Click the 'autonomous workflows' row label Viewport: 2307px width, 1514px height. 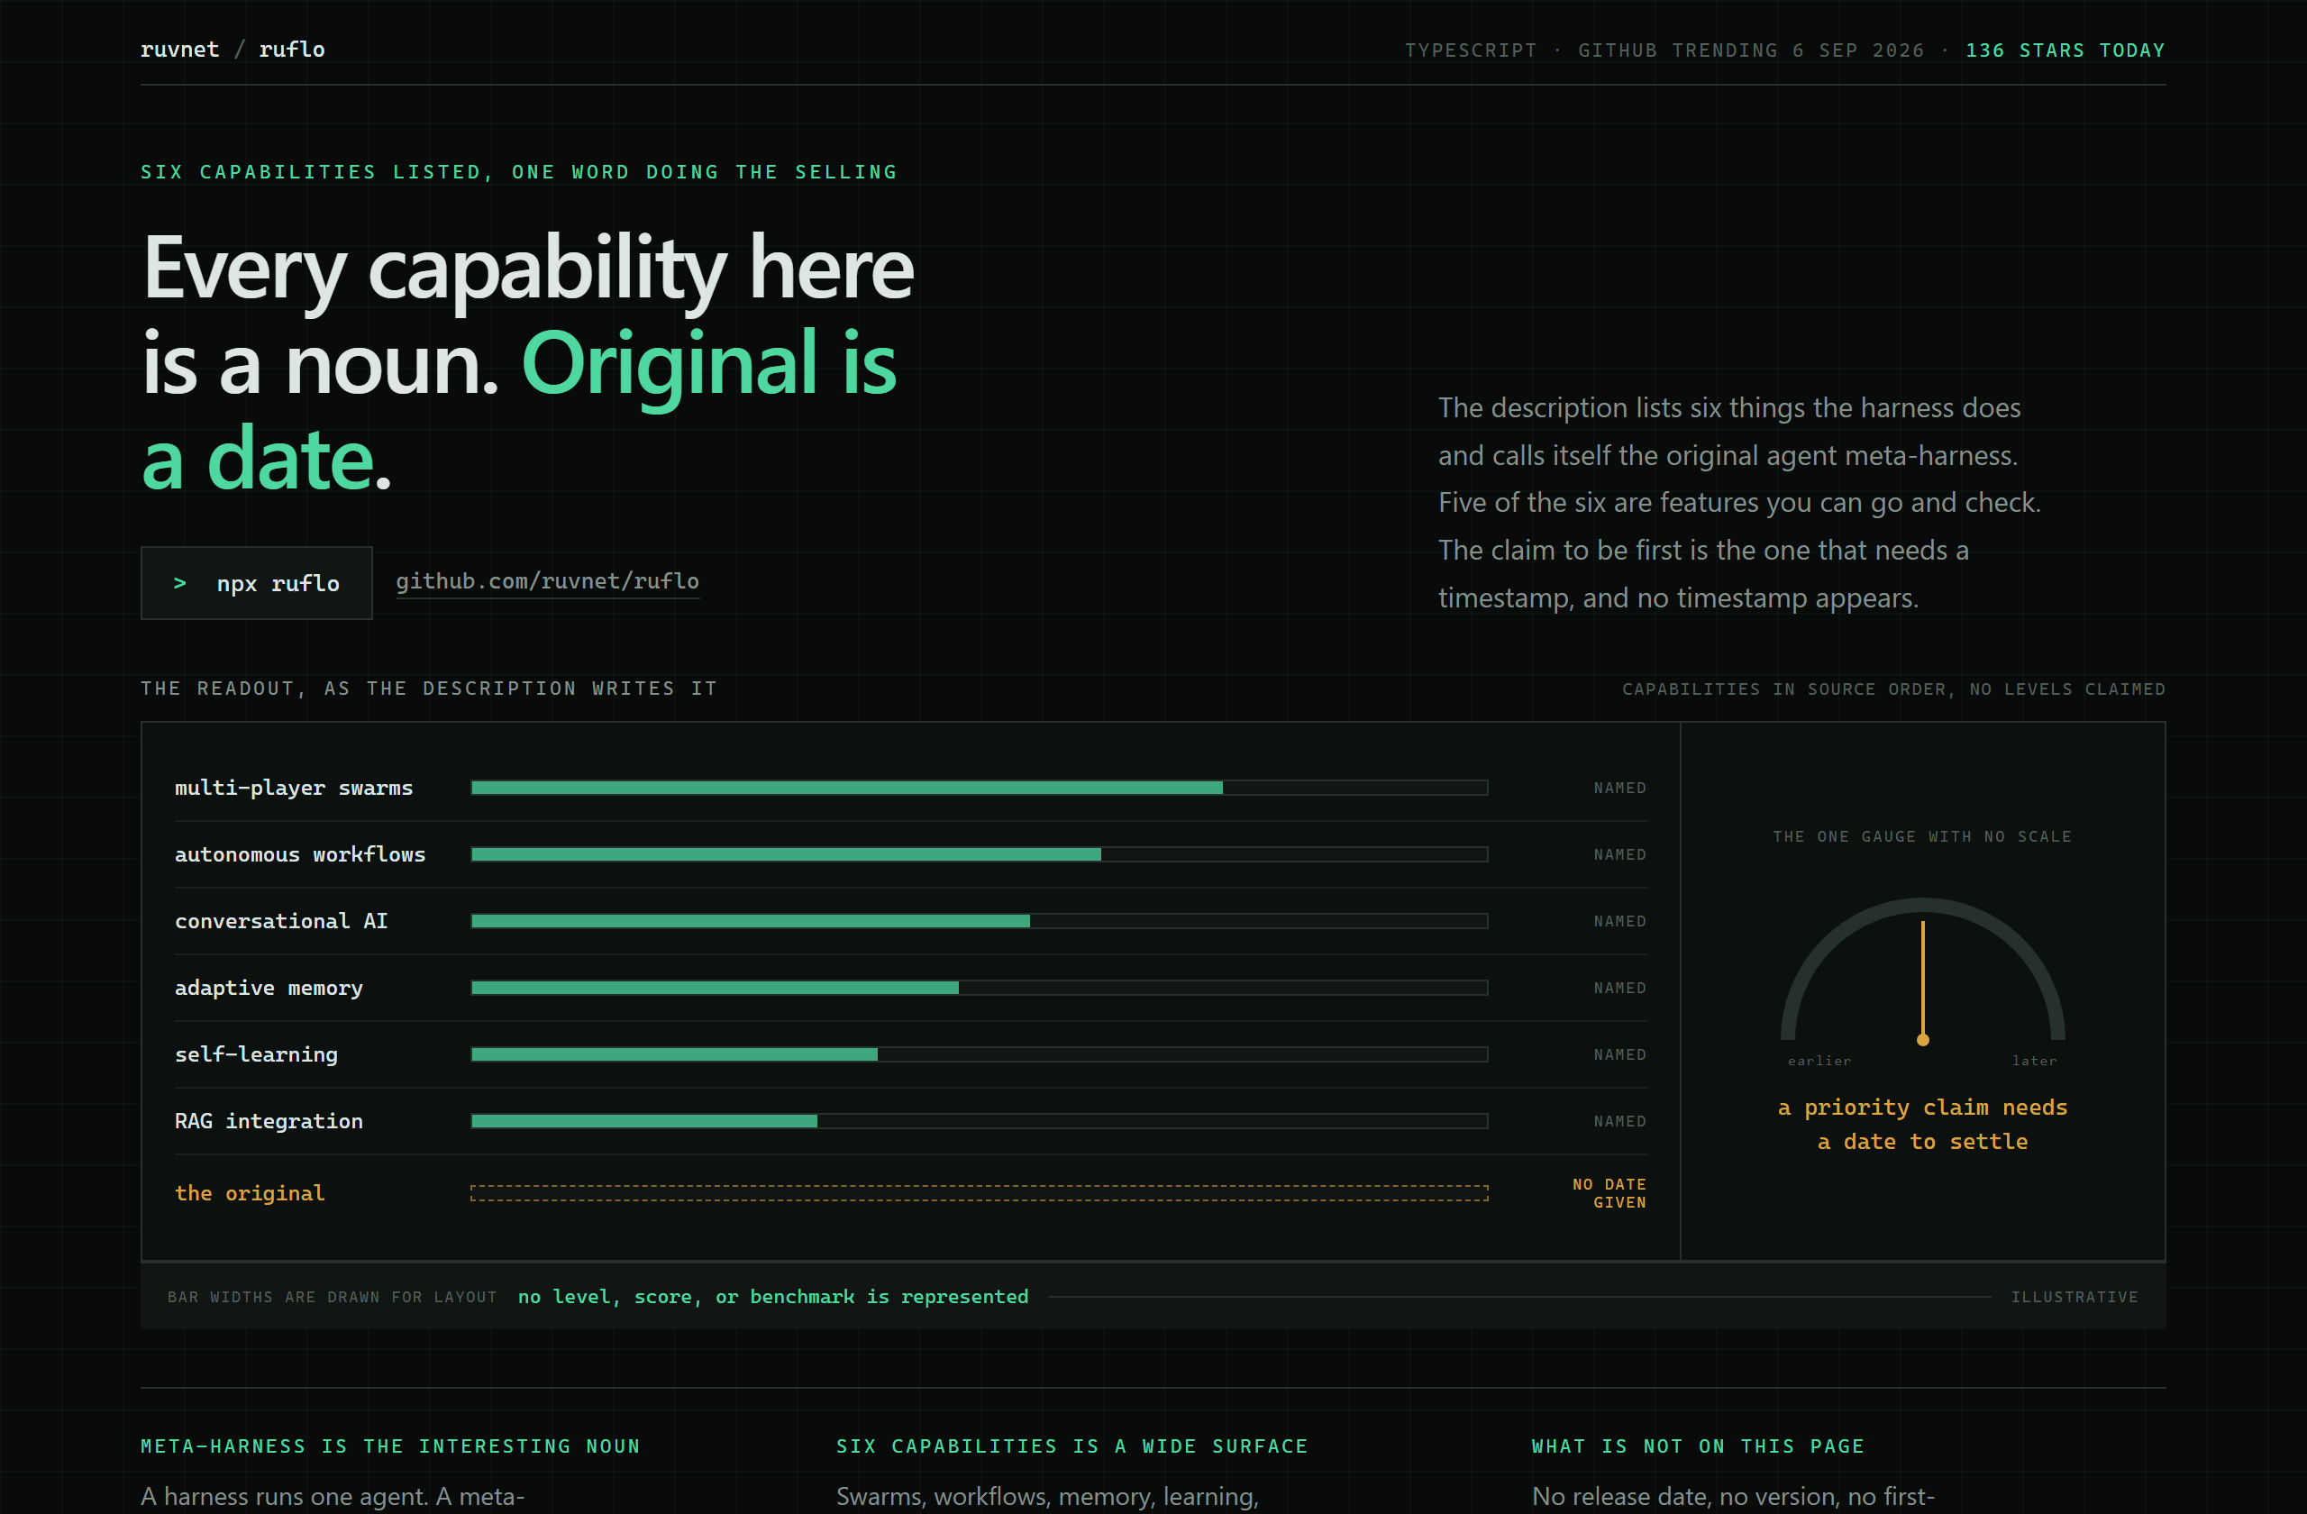300,854
